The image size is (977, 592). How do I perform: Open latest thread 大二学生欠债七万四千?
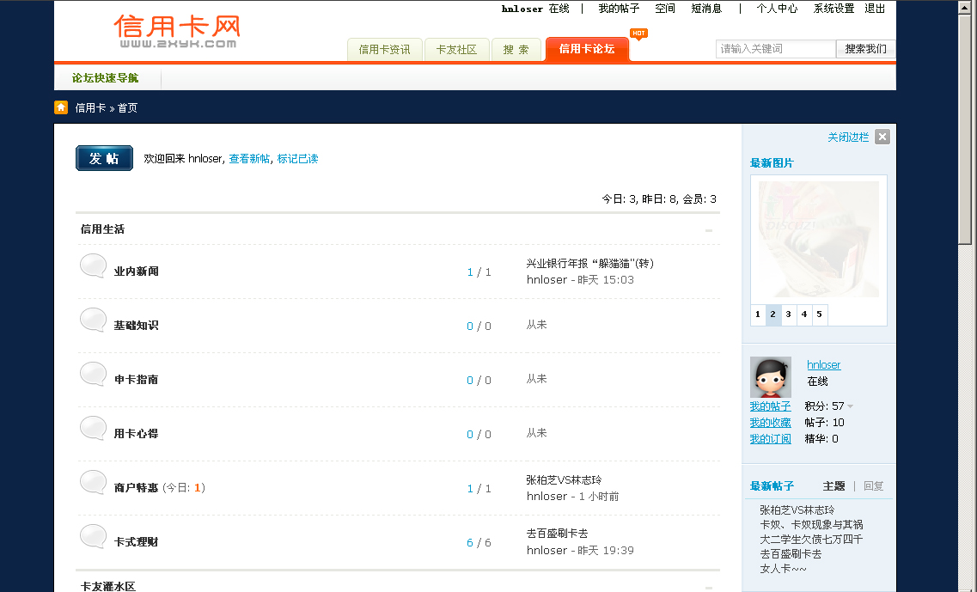coord(811,539)
